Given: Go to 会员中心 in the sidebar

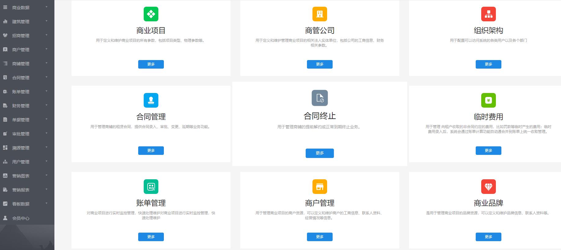Looking at the screenshot, I should coord(27,218).
